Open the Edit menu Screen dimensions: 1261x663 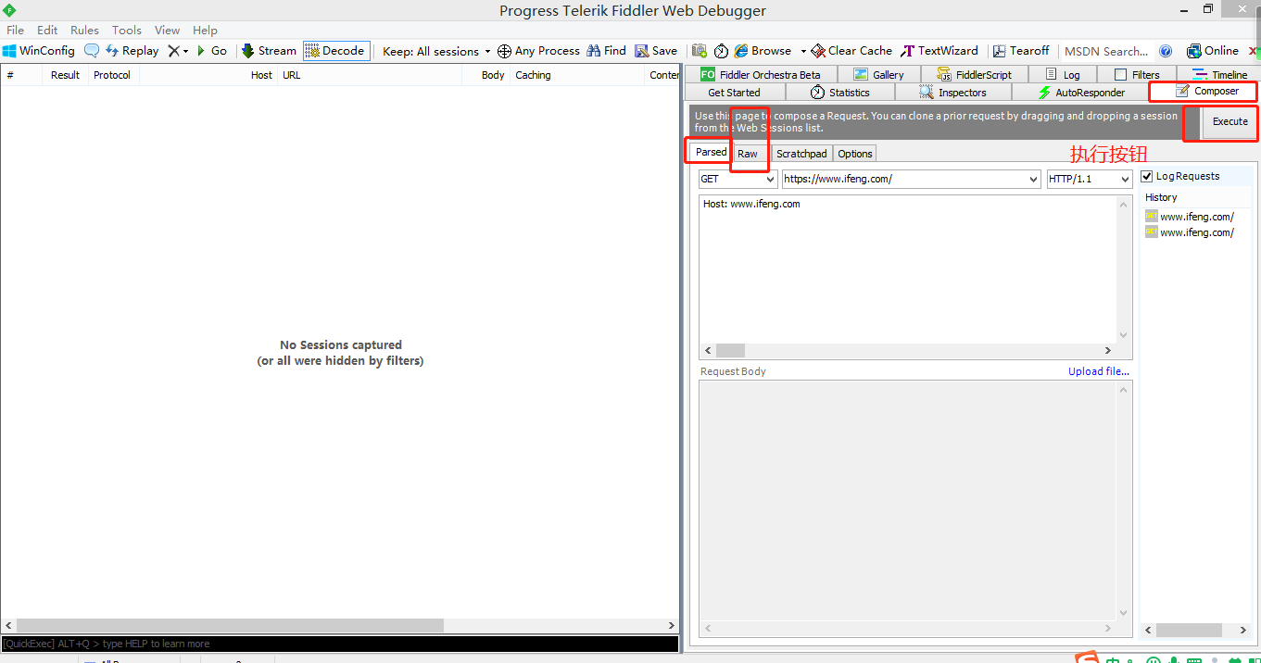[x=47, y=30]
